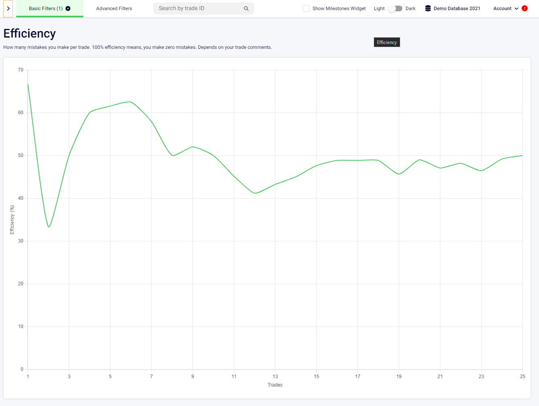The height and width of the screenshot is (406, 539).
Task: Clear the Basic Filters with the x icon
Action: click(68, 8)
